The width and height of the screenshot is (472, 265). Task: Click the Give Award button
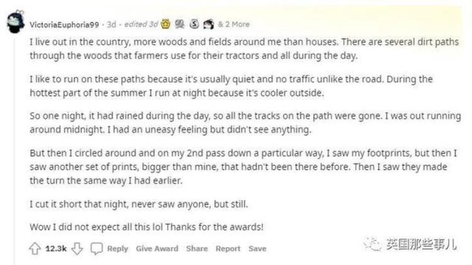point(157,249)
